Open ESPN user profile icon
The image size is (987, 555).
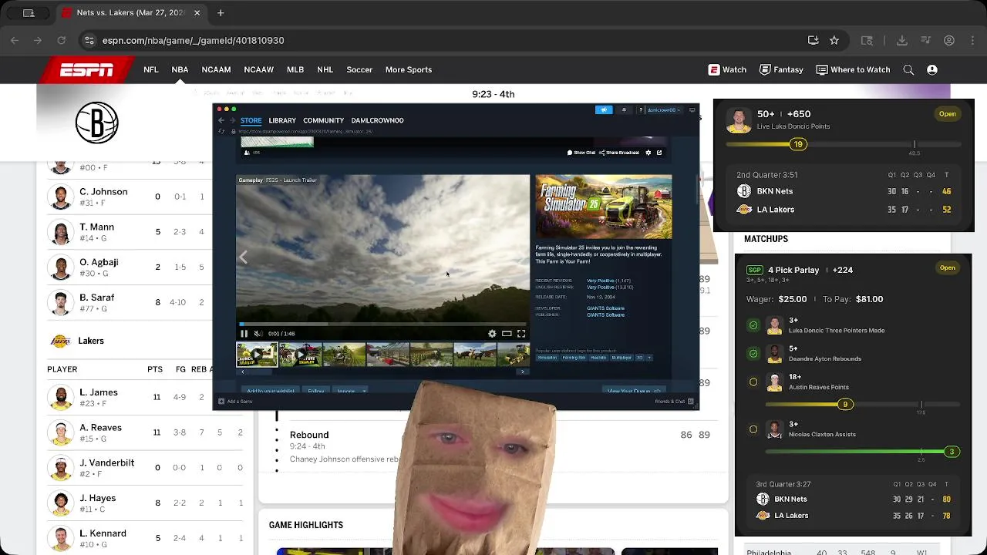tap(932, 70)
